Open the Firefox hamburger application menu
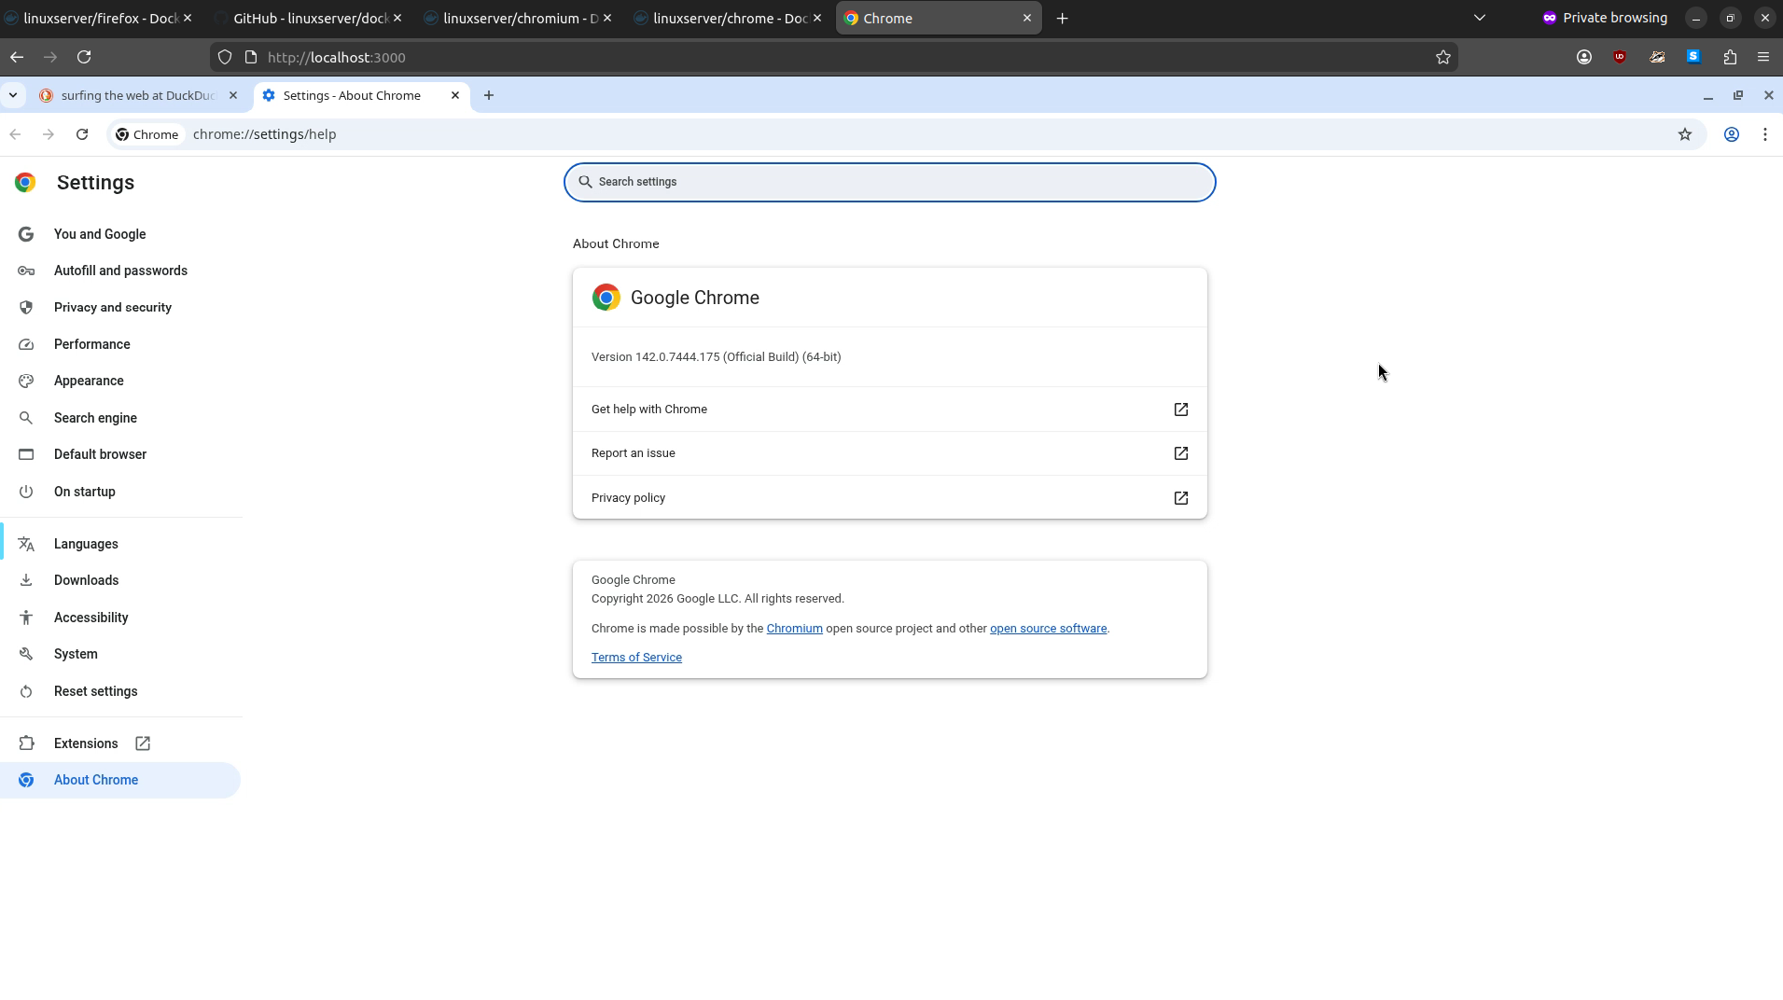Image resolution: width=1783 pixels, height=1000 pixels. 1763,57
